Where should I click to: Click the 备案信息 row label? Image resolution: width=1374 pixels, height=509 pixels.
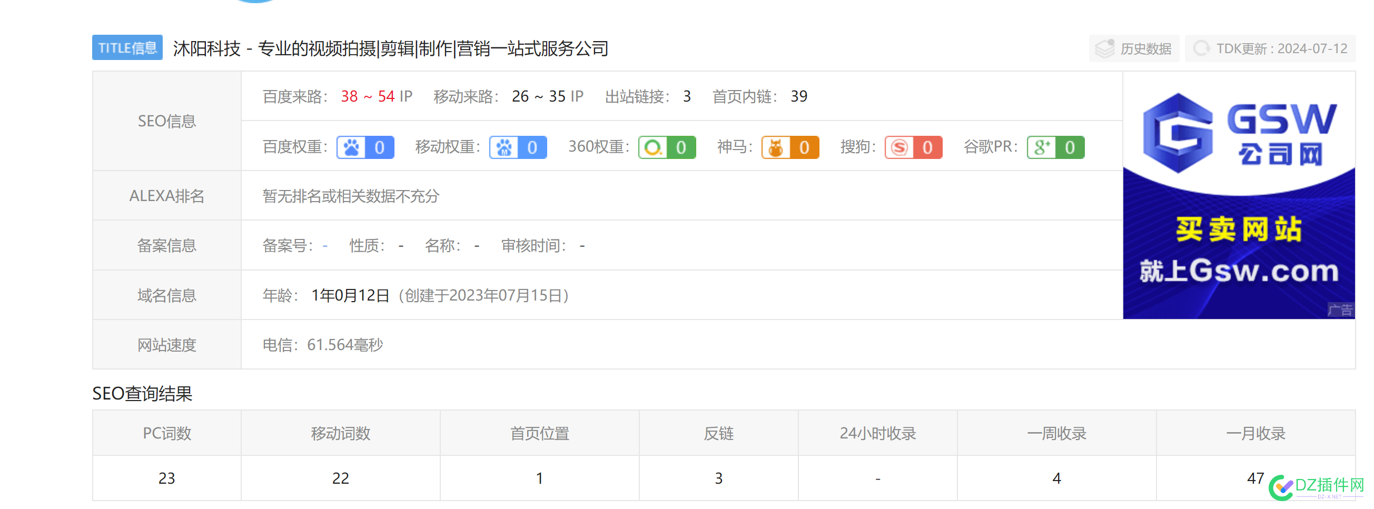pyautogui.click(x=167, y=246)
